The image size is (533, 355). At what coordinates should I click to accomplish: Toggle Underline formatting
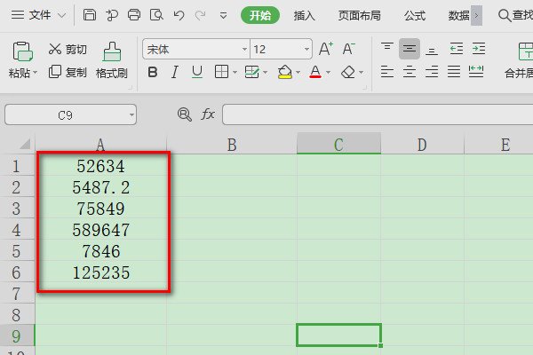click(197, 72)
